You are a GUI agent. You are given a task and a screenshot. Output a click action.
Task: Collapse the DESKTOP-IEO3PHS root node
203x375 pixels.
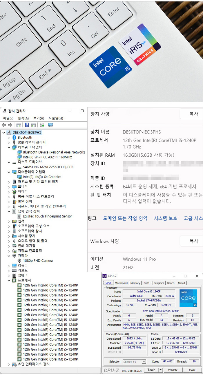(x=3, y=133)
